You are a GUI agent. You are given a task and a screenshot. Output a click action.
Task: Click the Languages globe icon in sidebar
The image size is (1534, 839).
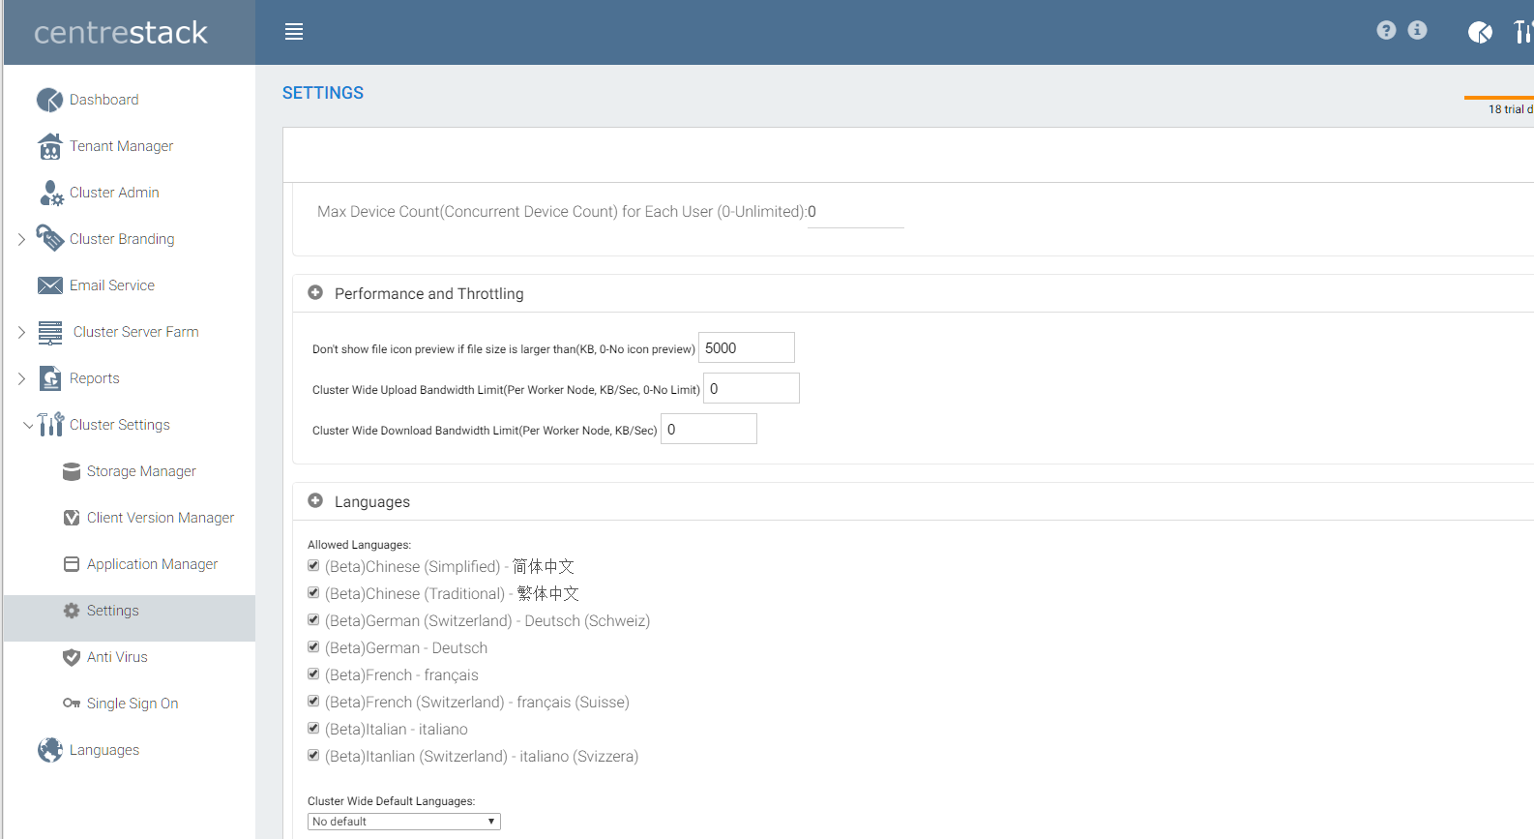coord(50,750)
